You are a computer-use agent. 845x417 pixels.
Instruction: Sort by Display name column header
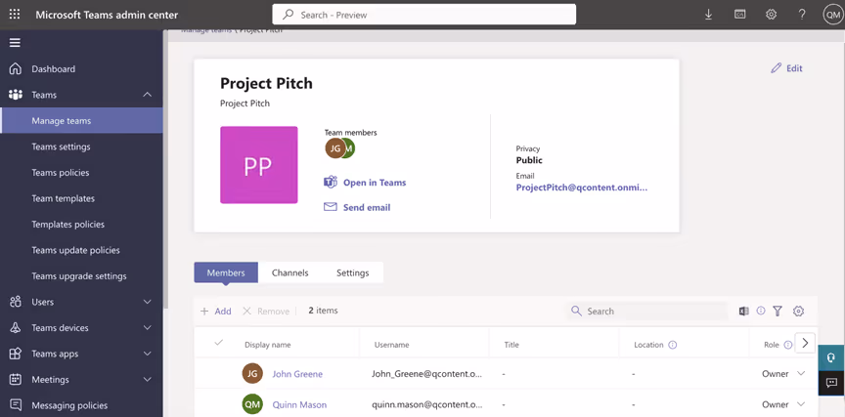click(267, 345)
